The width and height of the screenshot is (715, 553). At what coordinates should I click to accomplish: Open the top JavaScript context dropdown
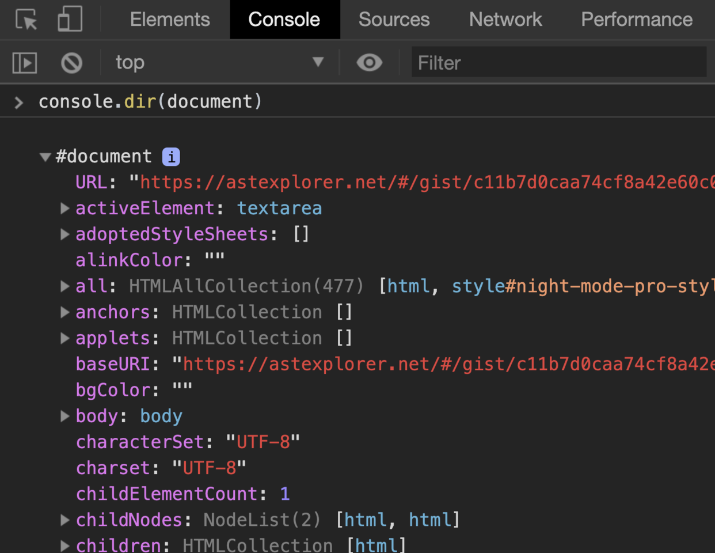pyautogui.click(x=220, y=62)
